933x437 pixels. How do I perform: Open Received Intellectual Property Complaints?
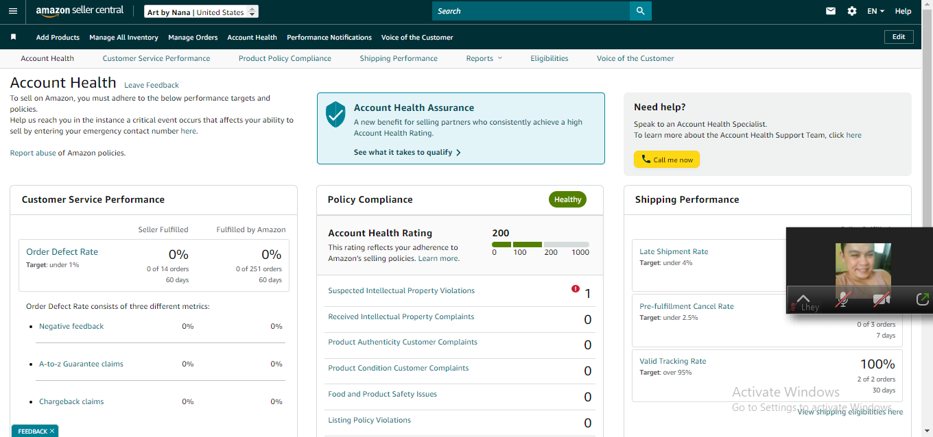[401, 316]
